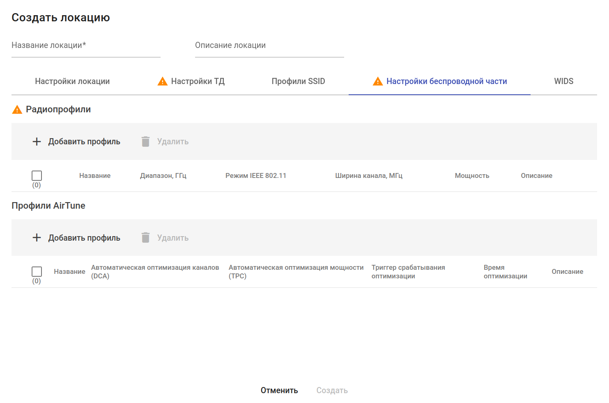Click warning icon on Настройки беспроводной части tab
The height and width of the screenshot is (403, 609).
point(378,81)
